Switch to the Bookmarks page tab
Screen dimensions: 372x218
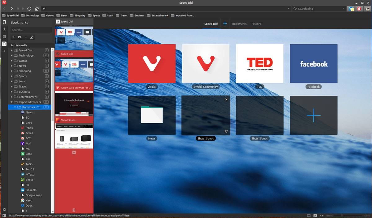coord(239,24)
